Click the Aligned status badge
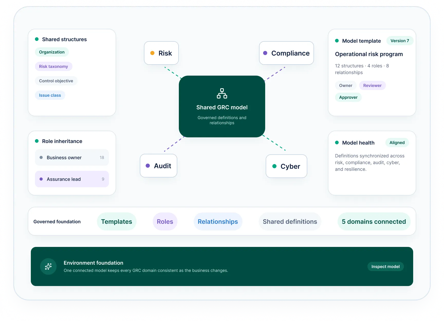 tap(397, 142)
